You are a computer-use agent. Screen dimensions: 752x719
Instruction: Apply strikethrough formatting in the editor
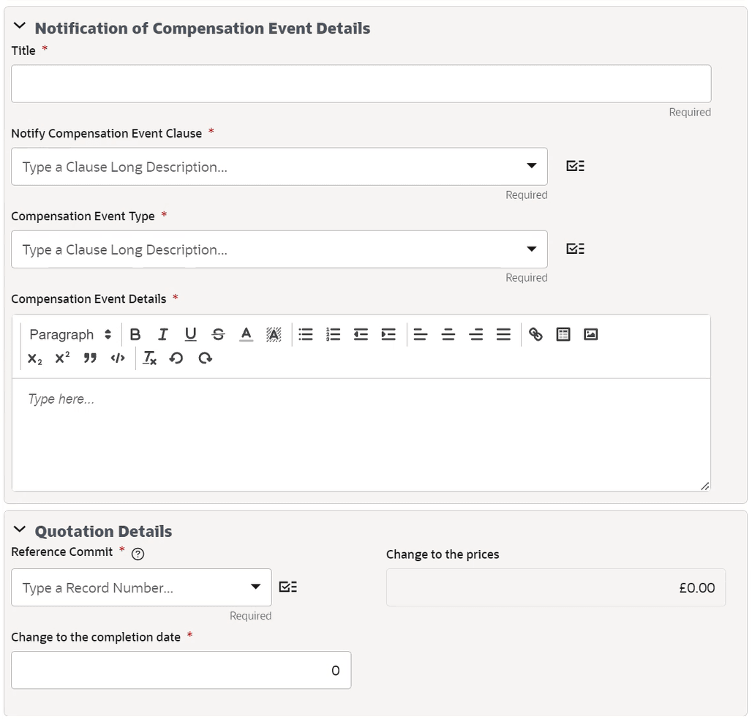pos(218,334)
